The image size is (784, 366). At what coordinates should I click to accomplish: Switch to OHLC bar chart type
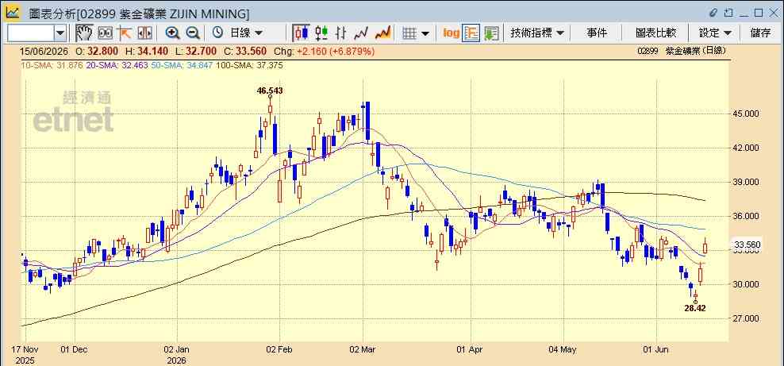(x=341, y=33)
